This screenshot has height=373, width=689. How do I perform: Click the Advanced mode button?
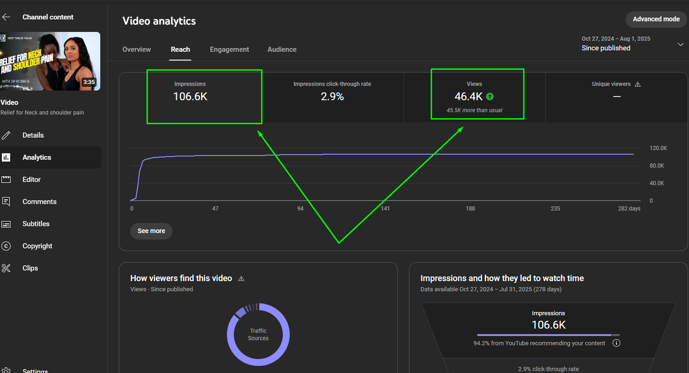(x=656, y=19)
